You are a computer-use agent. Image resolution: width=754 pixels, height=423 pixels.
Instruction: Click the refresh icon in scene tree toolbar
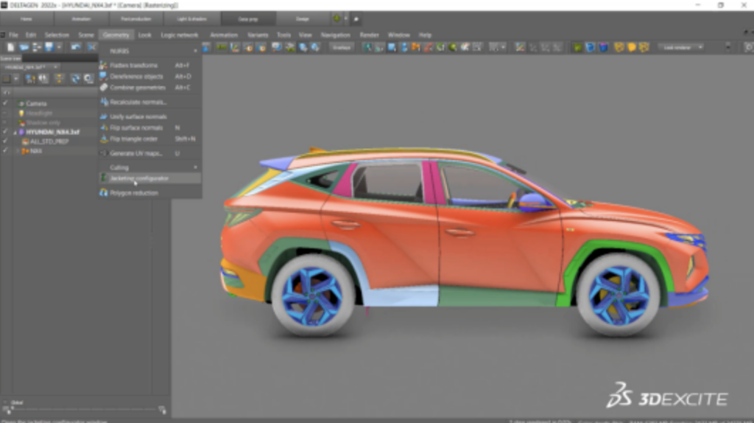click(74, 79)
